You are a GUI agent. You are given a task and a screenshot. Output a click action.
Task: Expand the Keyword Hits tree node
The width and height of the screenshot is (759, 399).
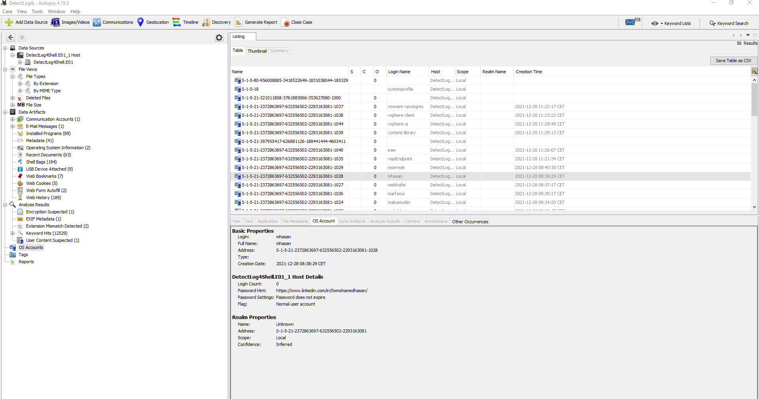tap(13, 233)
